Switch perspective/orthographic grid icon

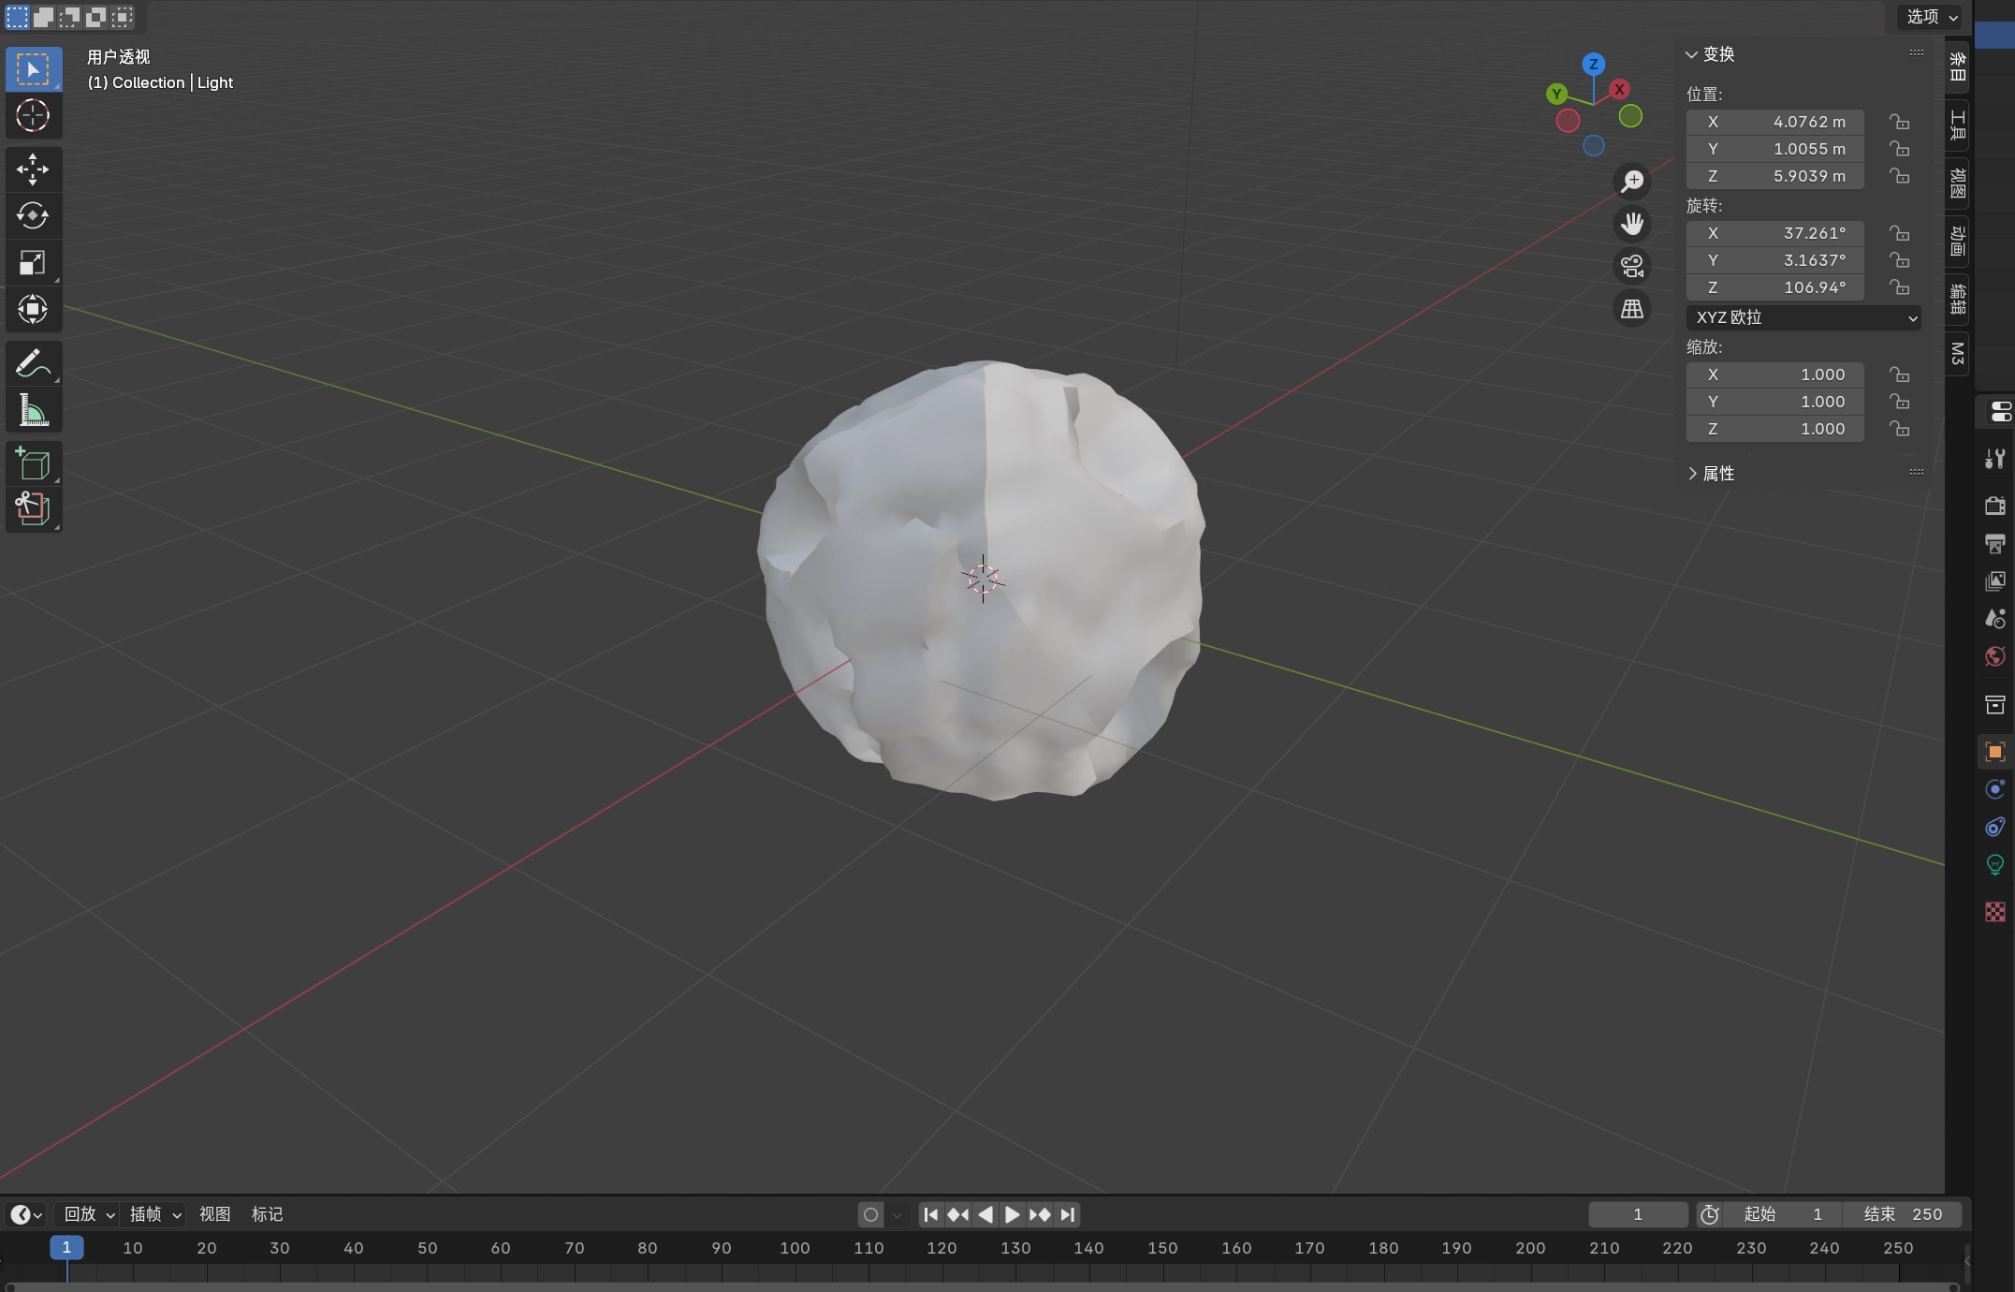pyautogui.click(x=1632, y=309)
